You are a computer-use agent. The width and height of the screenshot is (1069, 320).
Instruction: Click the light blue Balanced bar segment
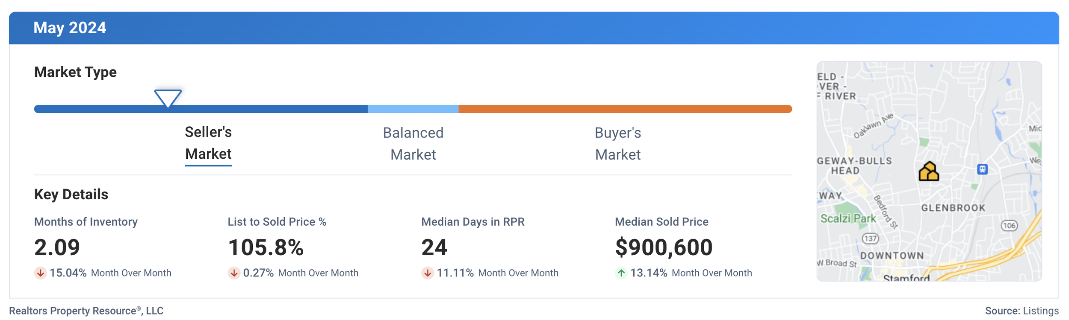(x=413, y=109)
